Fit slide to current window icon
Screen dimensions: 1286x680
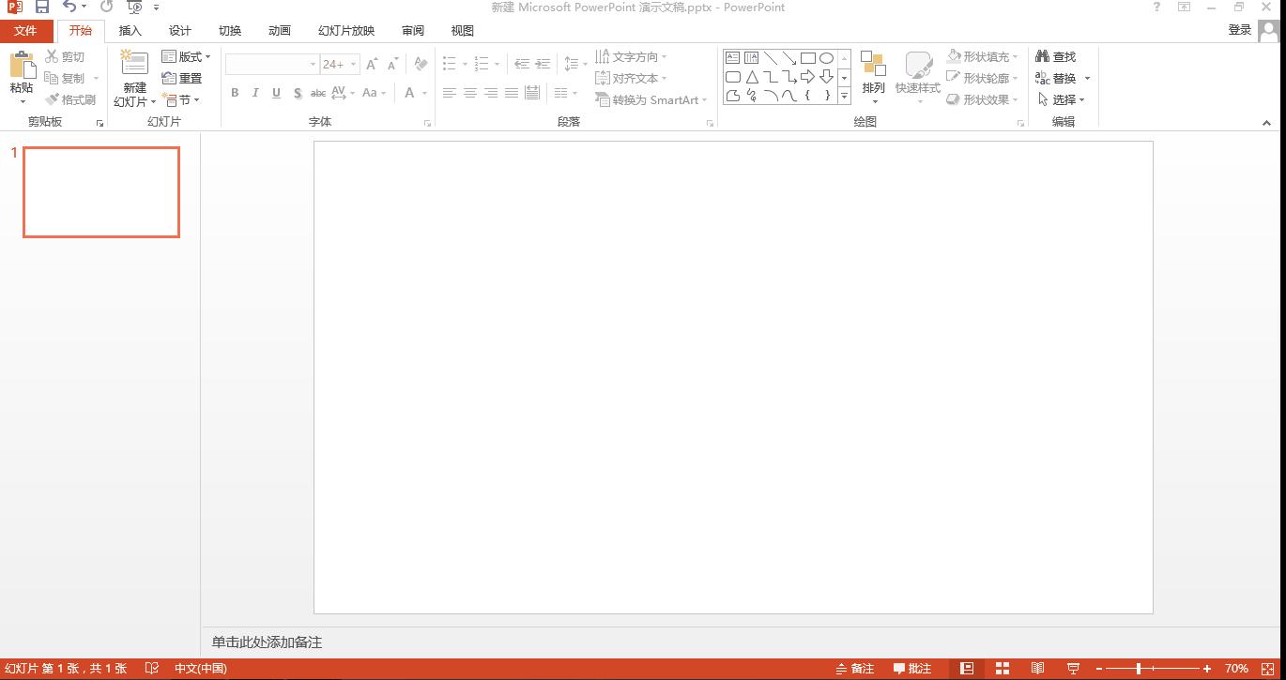(x=1267, y=669)
